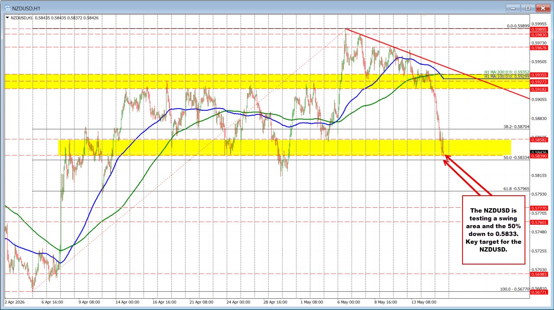Screen dimensions: 554x310
Task: Click the 0.57255 price scale value
Action: 540,251
